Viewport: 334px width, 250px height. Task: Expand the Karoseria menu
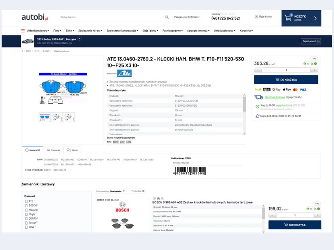pos(246,31)
